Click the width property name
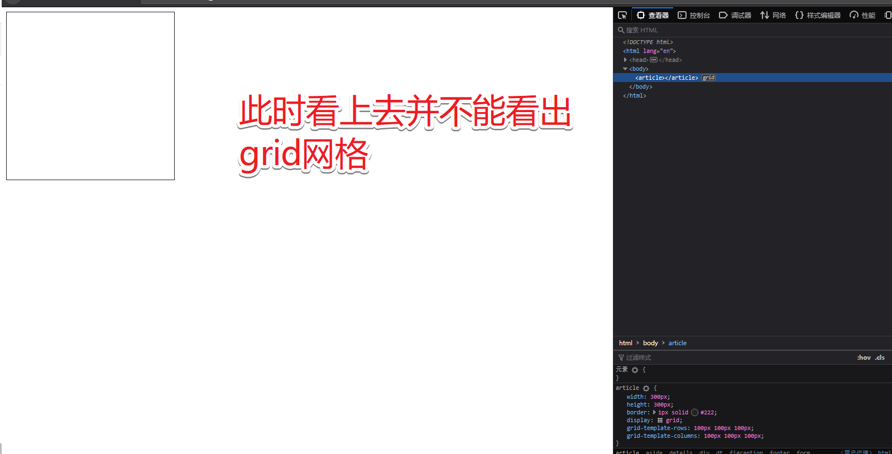892x454 pixels. pyautogui.click(x=635, y=397)
